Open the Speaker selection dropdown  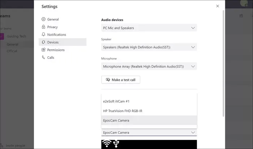193,47
